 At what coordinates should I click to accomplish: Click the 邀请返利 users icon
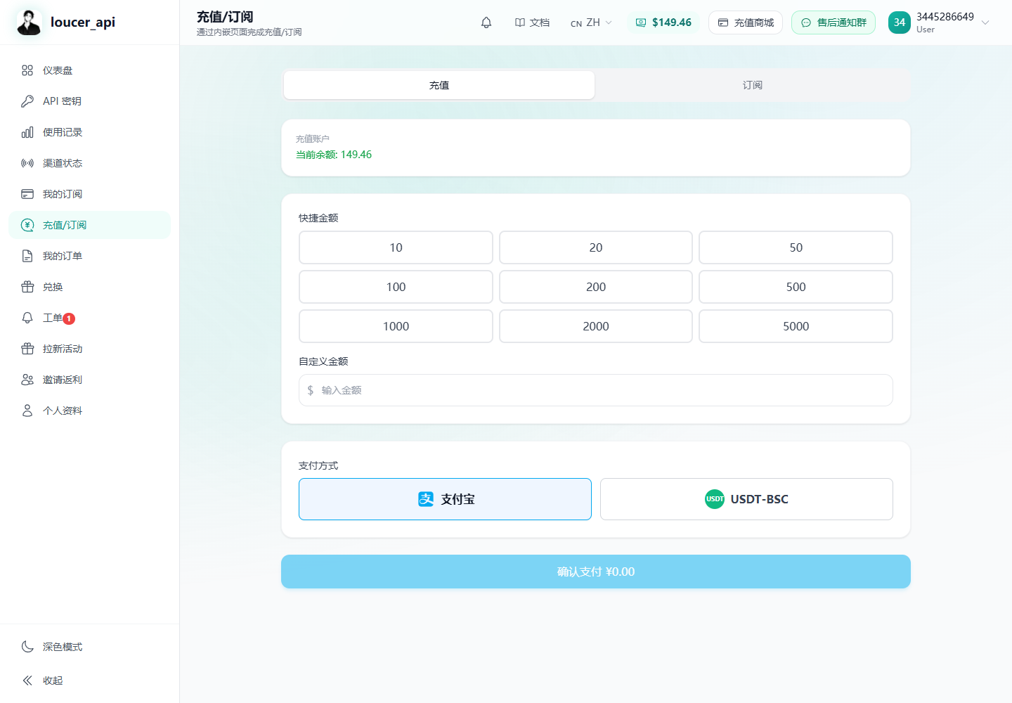27,380
